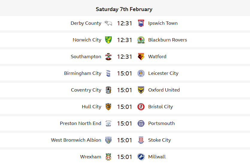Open the Coventry City team link
250x164 pixels.
coord(86,90)
